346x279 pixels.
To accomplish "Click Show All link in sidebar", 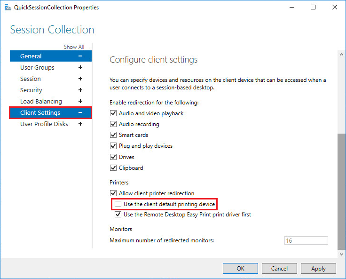I will point(74,47).
